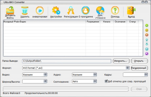
Task: Move item up with blue arrow icon
Action: pyautogui.click(x=147, y=40)
